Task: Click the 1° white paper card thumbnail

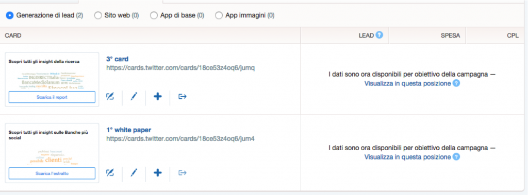Action: 52,153
